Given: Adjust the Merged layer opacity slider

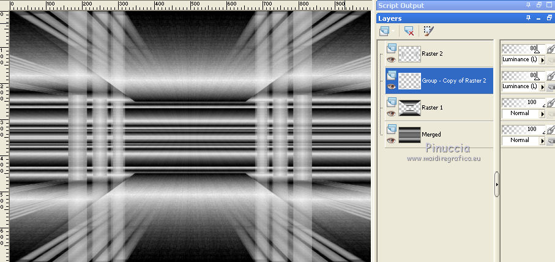Looking at the screenshot, I should pyautogui.click(x=524, y=130).
